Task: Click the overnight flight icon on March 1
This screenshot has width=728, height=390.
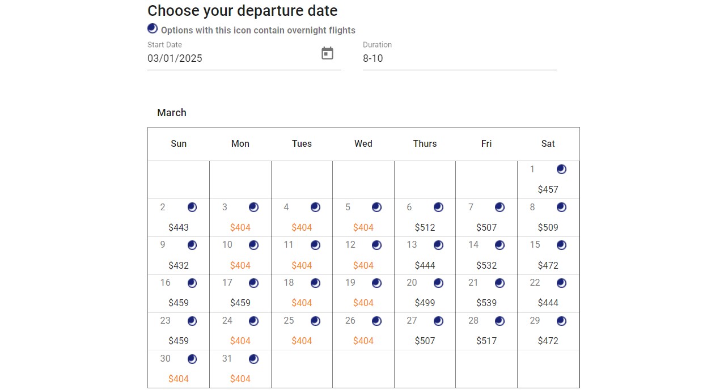Action: (561, 169)
